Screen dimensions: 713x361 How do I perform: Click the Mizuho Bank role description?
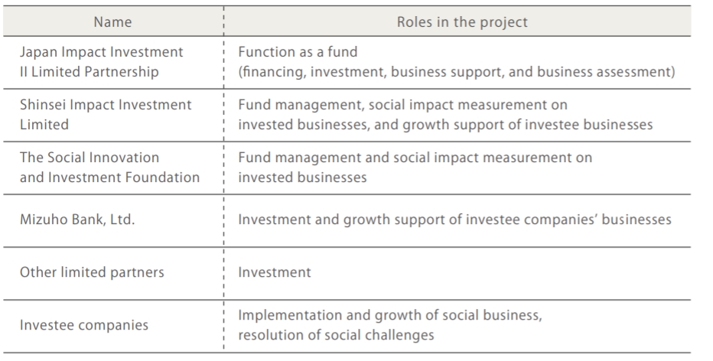pyautogui.click(x=454, y=220)
